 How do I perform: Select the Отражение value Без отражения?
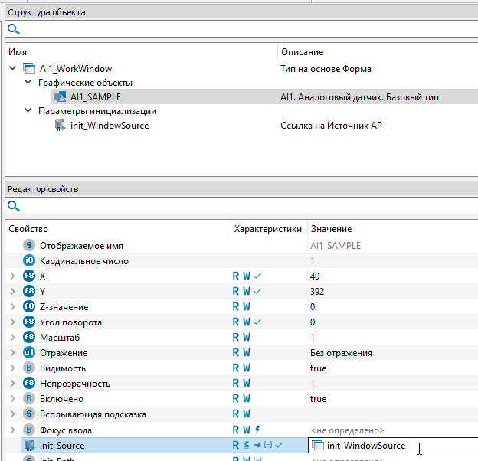[341, 353]
